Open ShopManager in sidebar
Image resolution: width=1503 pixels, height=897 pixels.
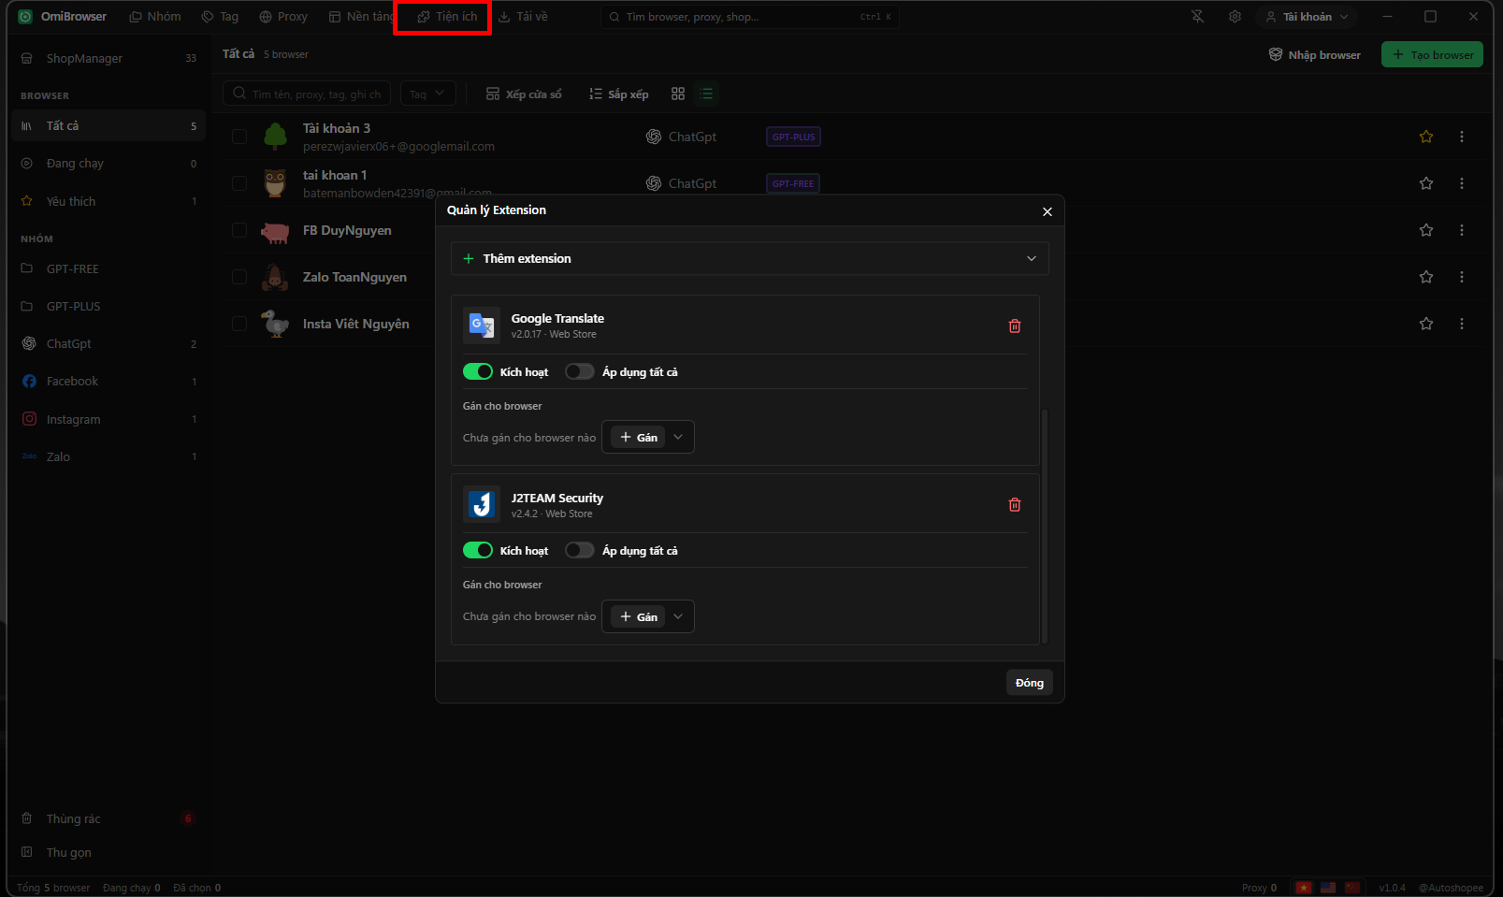point(108,58)
